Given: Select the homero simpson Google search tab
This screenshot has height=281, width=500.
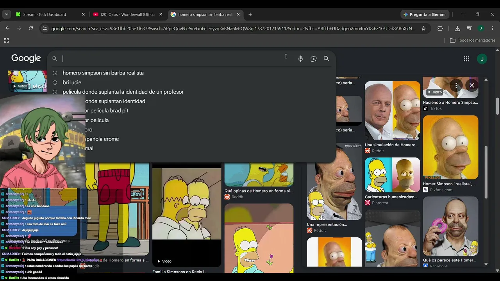Looking at the screenshot, I should (205, 14).
